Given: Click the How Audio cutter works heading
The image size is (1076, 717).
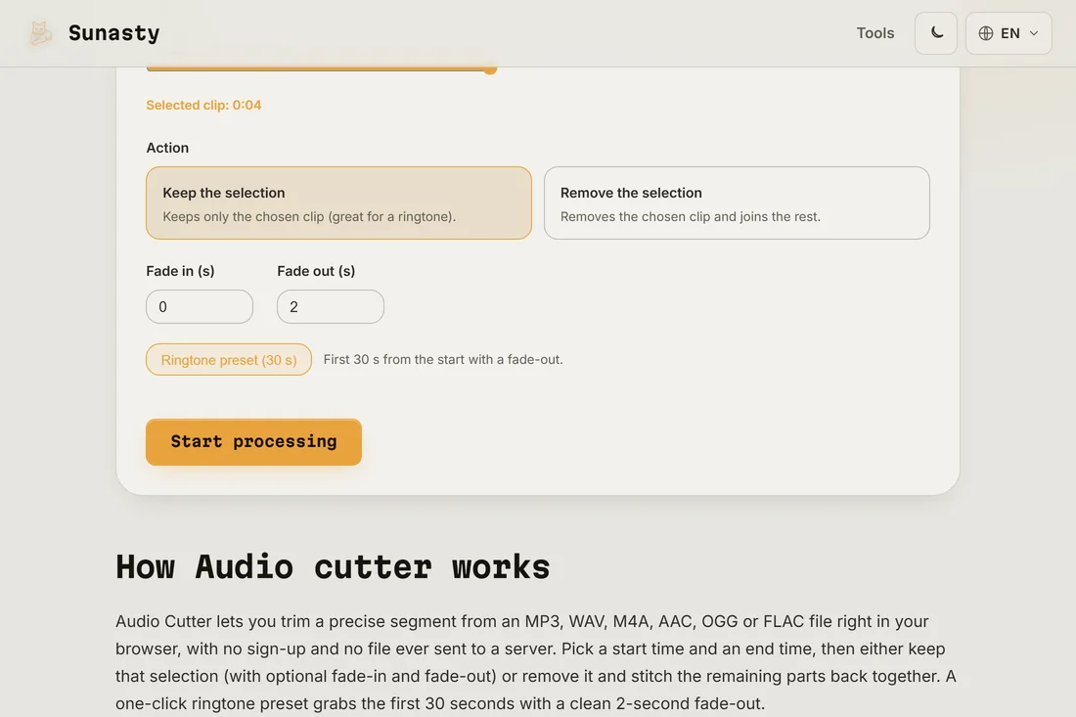Looking at the screenshot, I should point(333,566).
